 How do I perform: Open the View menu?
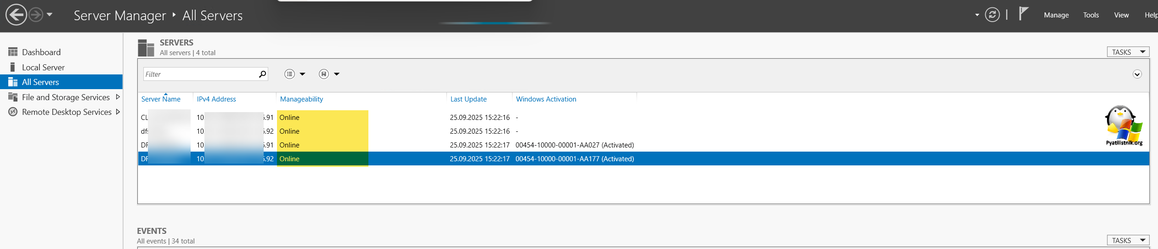[x=1121, y=15]
